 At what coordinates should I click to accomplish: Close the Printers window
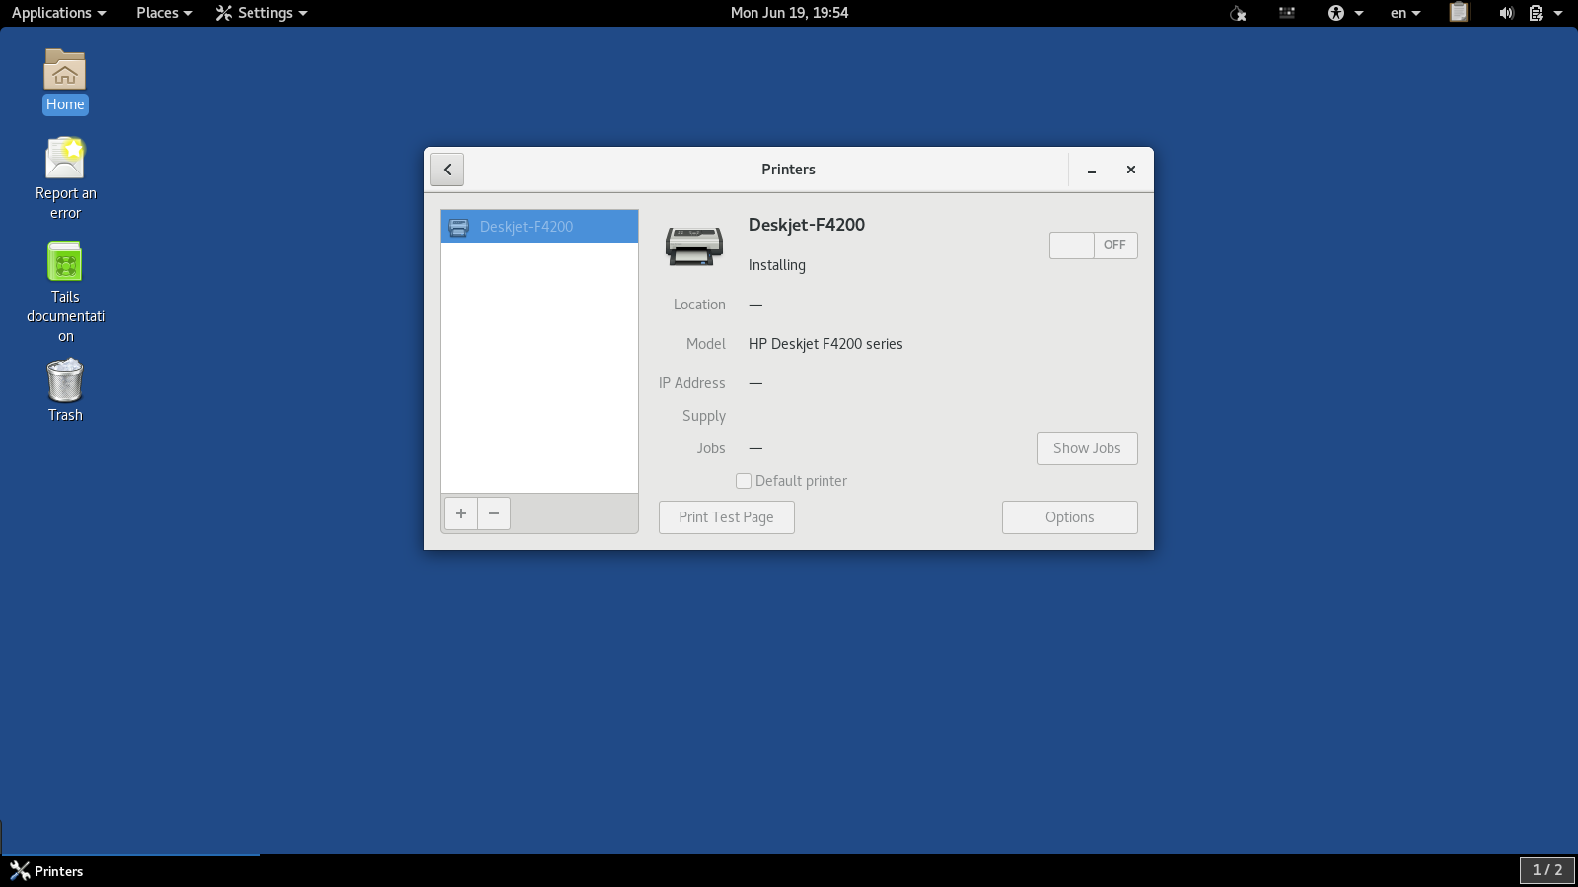(x=1131, y=170)
